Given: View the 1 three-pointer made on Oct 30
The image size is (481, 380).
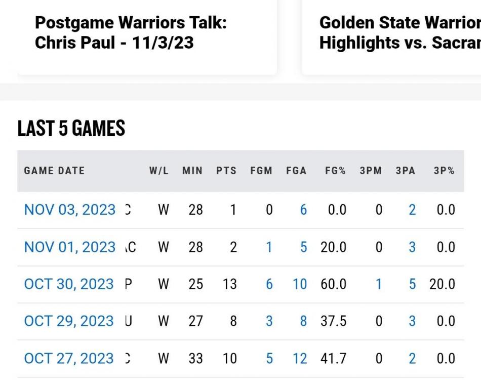Looking at the screenshot, I should (x=379, y=284).
